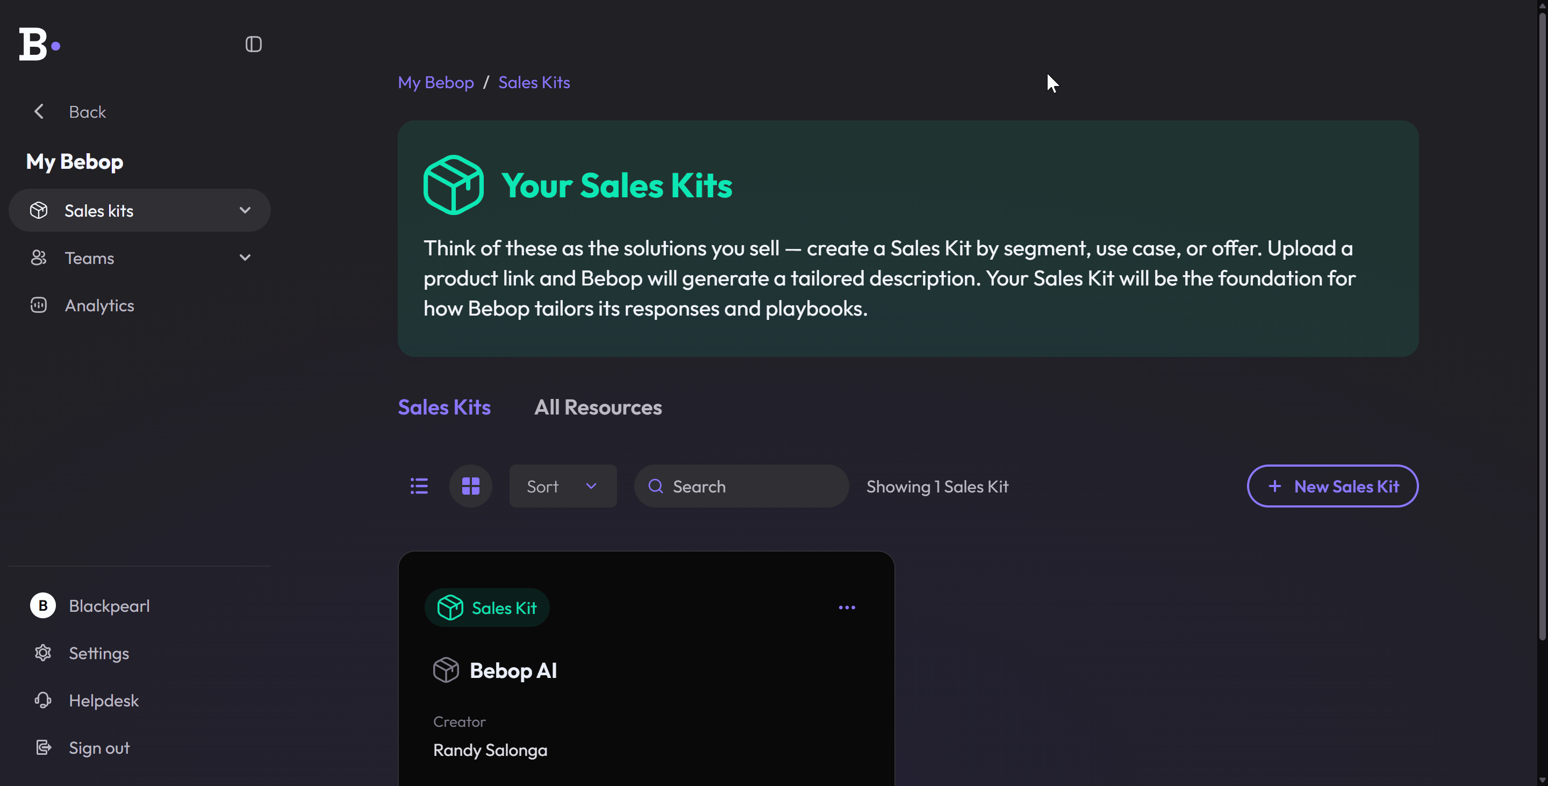Image resolution: width=1548 pixels, height=786 pixels.
Task: Open Analytics from the sidebar
Action: click(x=99, y=305)
